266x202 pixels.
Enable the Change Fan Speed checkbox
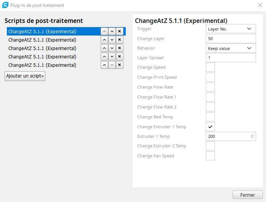point(210,156)
